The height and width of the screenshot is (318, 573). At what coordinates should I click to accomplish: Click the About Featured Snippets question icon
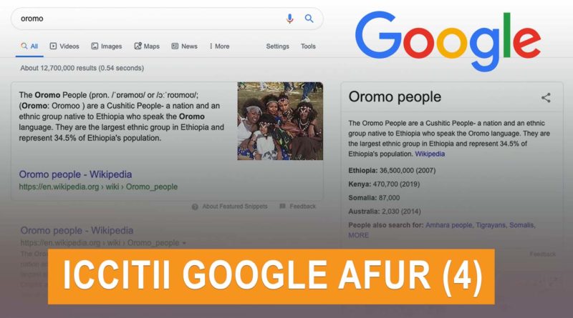point(195,207)
